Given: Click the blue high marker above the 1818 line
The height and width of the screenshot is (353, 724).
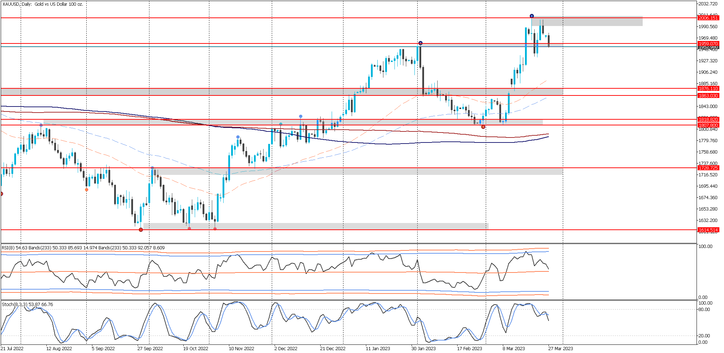Looking at the screenshot, I should click(301, 116).
